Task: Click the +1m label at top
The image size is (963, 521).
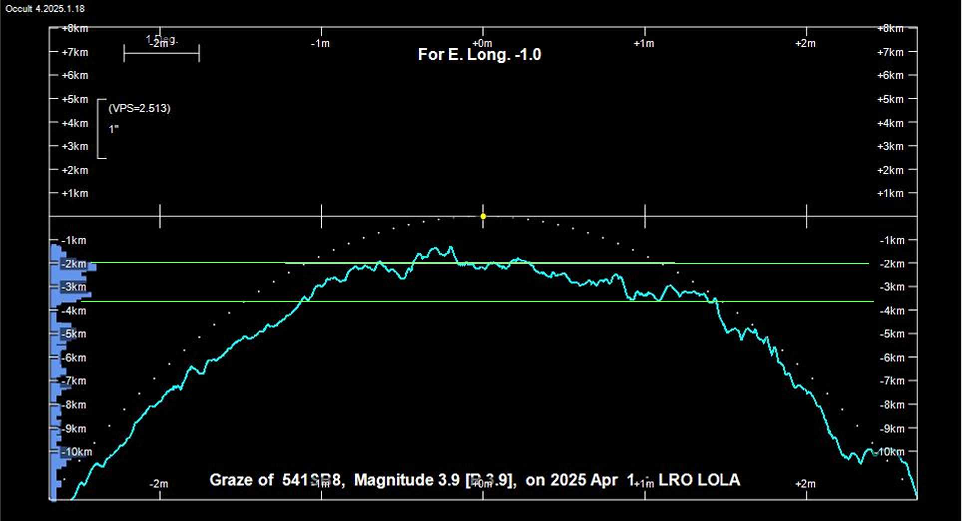Action: coord(644,44)
